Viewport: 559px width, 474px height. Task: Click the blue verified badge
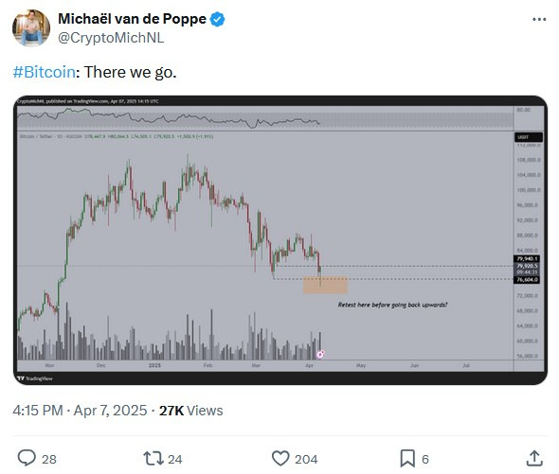tap(217, 19)
